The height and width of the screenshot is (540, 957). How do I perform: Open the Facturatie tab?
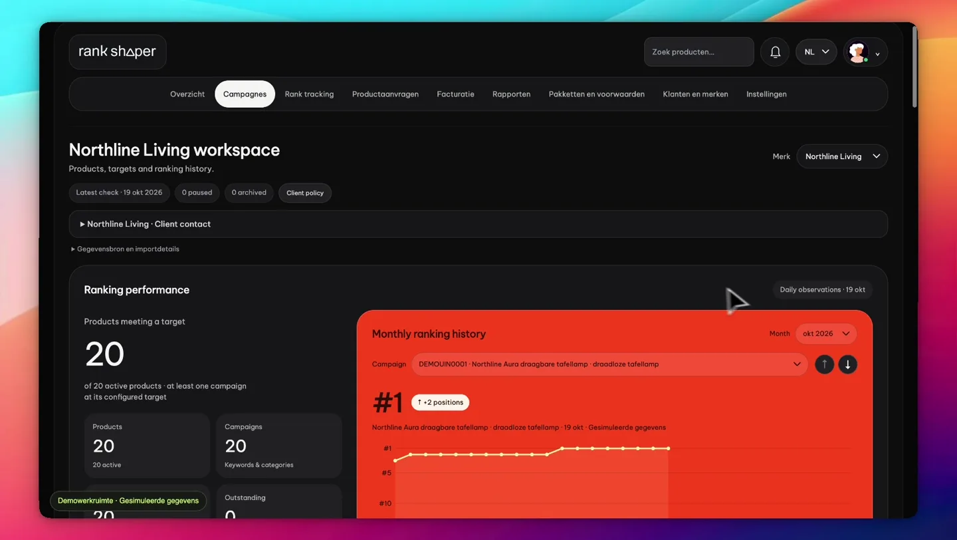(455, 94)
